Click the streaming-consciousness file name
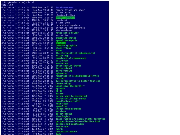The image size is (180, 135). point(70,28)
